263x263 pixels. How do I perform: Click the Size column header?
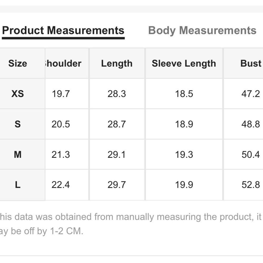[x=18, y=63]
